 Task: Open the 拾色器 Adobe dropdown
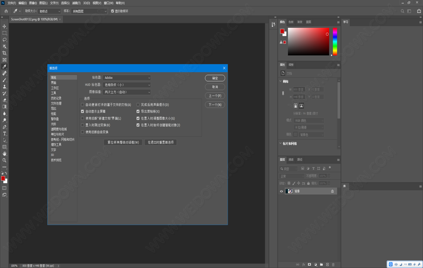coord(127,78)
